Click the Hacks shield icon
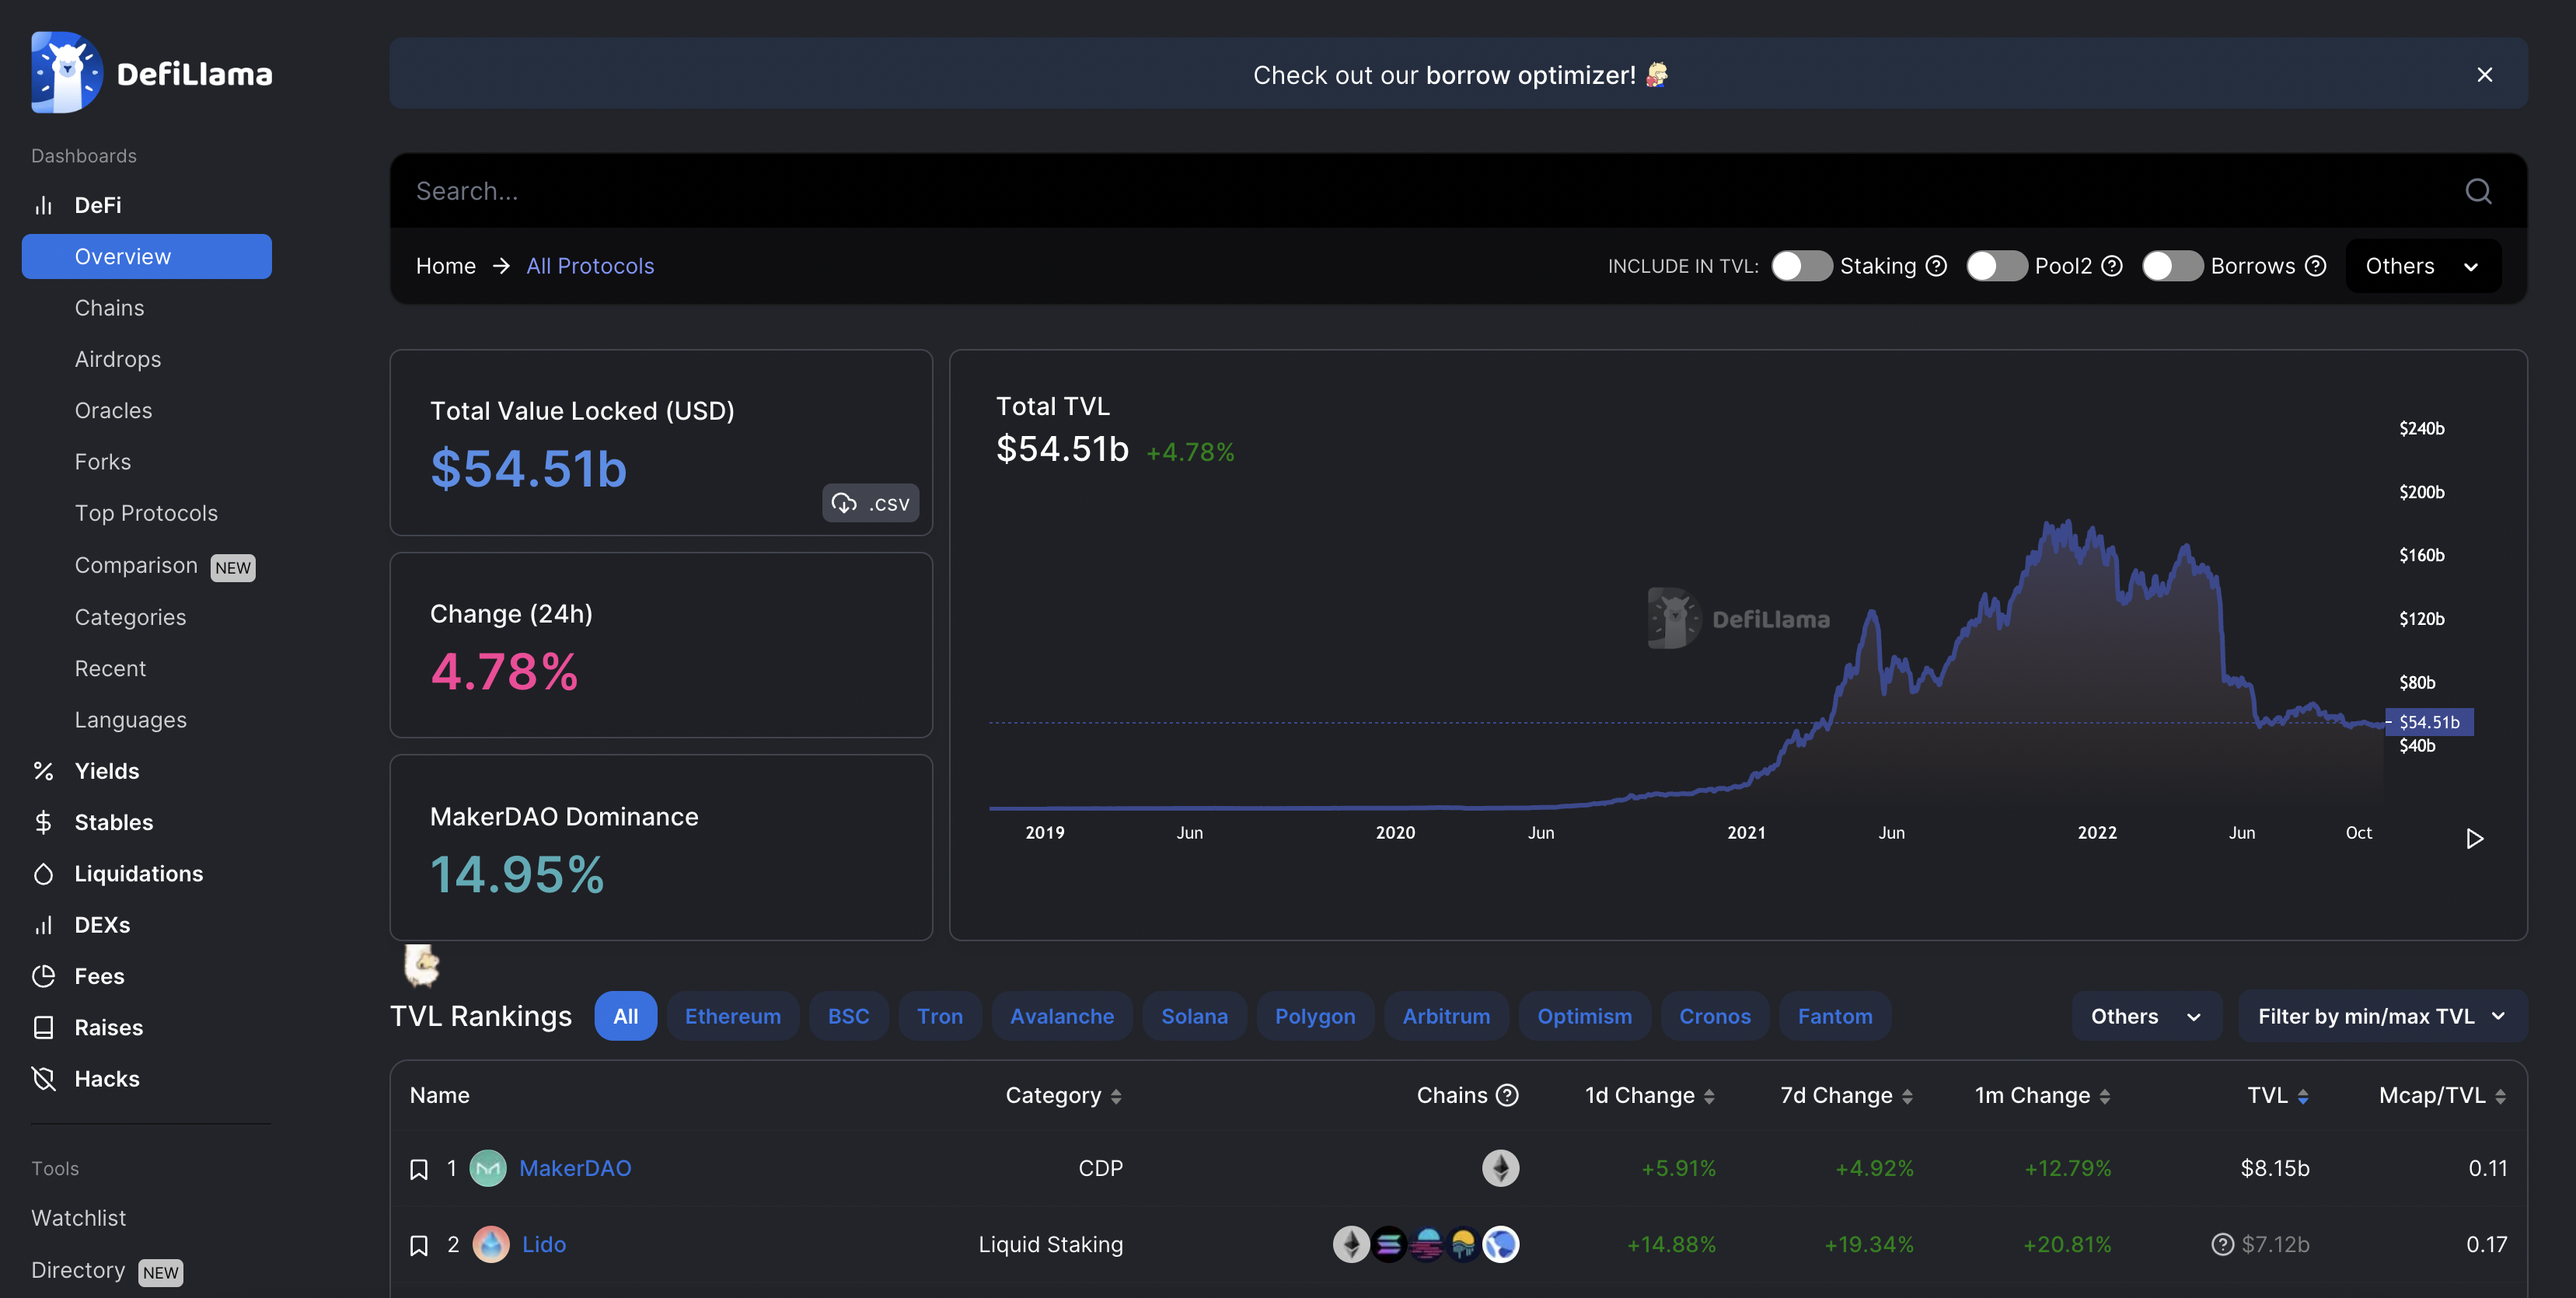The width and height of the screenshot is (2576, 1298). [43, 1078]
